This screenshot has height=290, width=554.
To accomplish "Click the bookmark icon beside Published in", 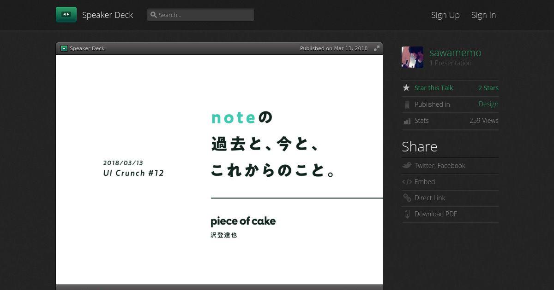I will 407,104.
